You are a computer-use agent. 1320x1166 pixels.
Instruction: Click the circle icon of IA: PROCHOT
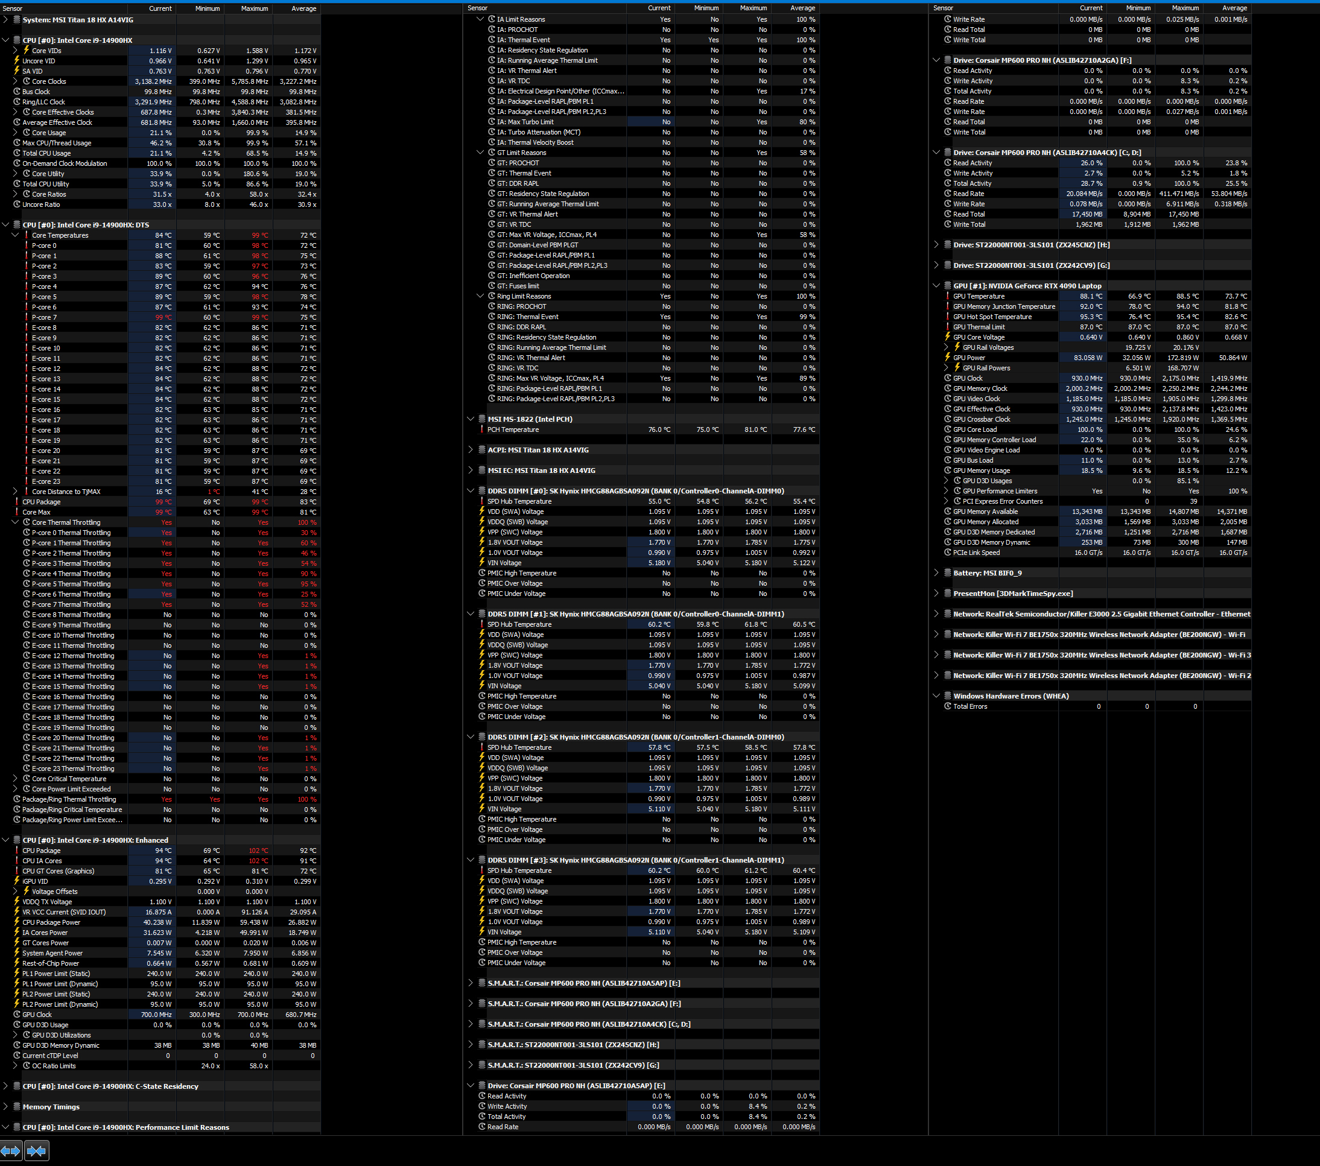(x=492, y=30)
